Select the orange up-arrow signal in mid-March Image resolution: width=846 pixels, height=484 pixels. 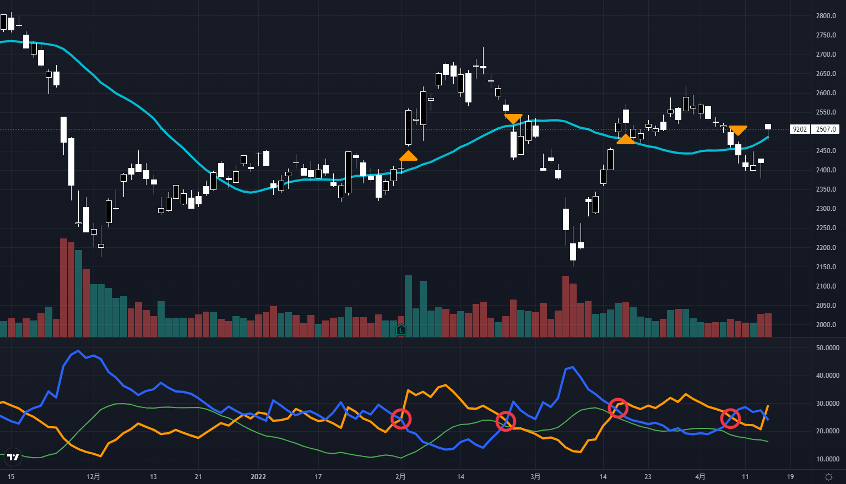point(625,139)
